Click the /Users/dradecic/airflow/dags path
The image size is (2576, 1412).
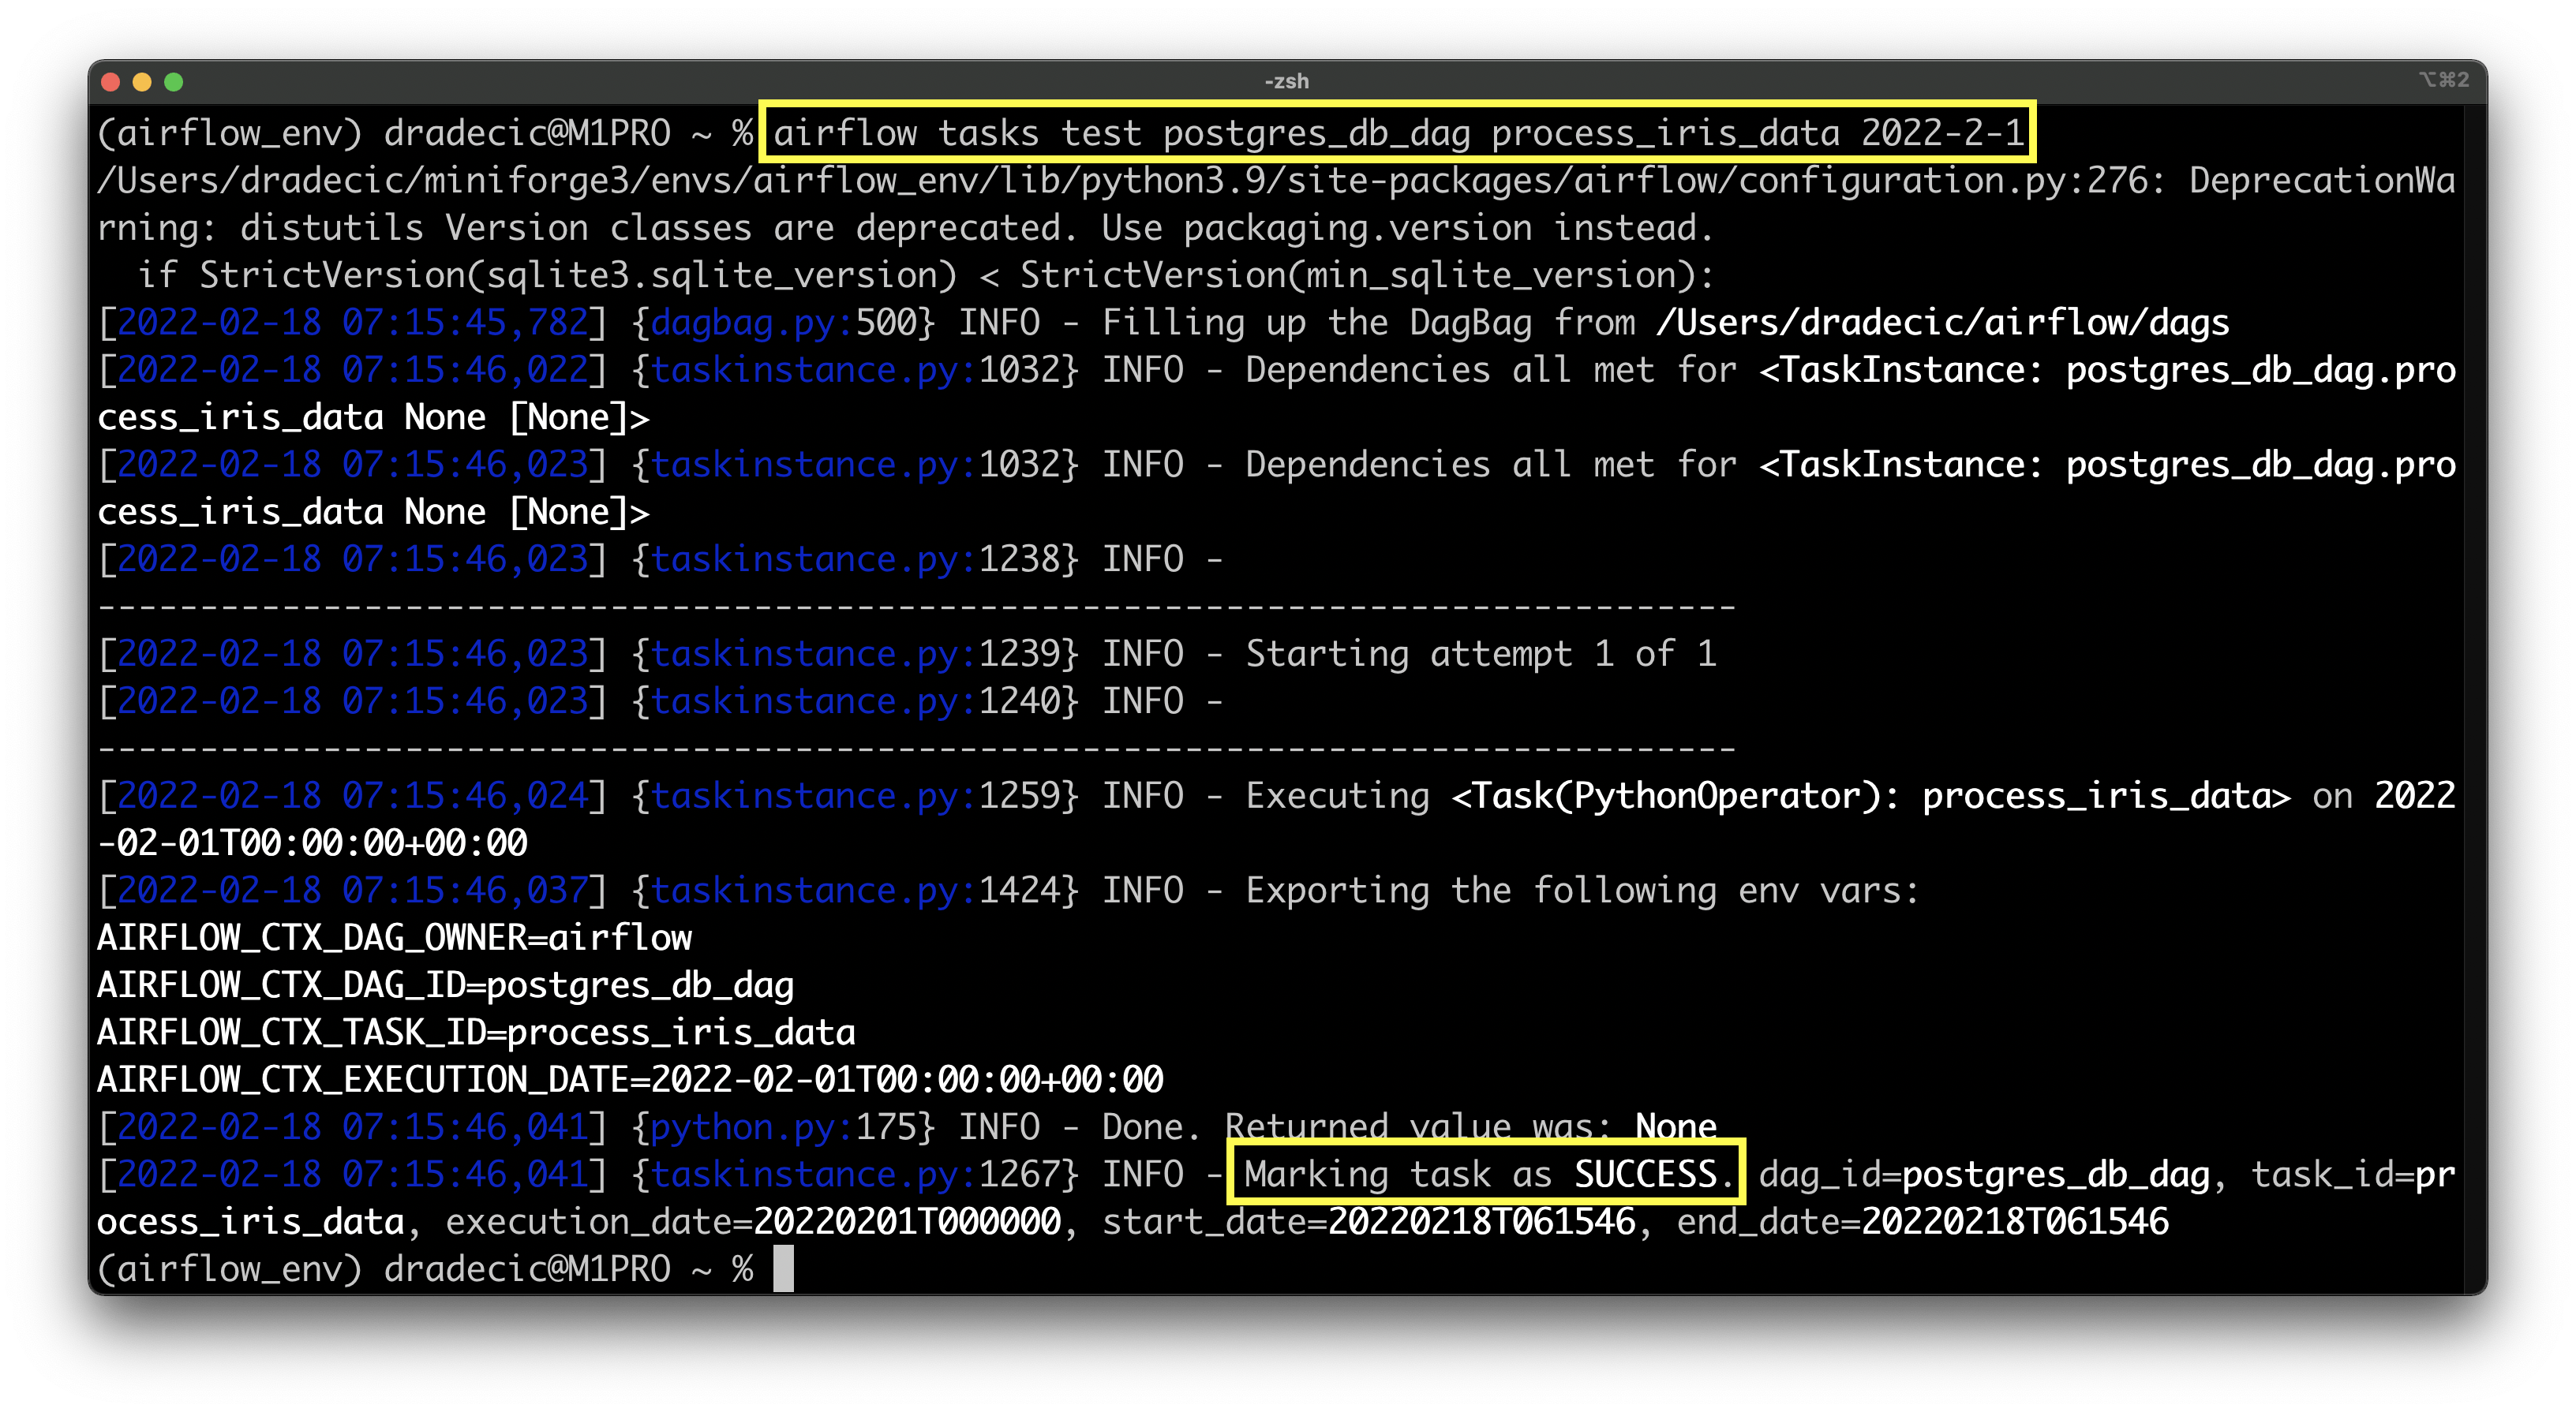[1944, 322]
